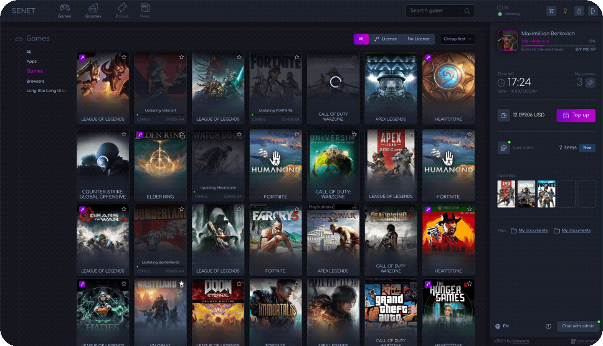Click license key badge on Elden Ring card
This screenshot has width=603, height=346.
(140, 135)
